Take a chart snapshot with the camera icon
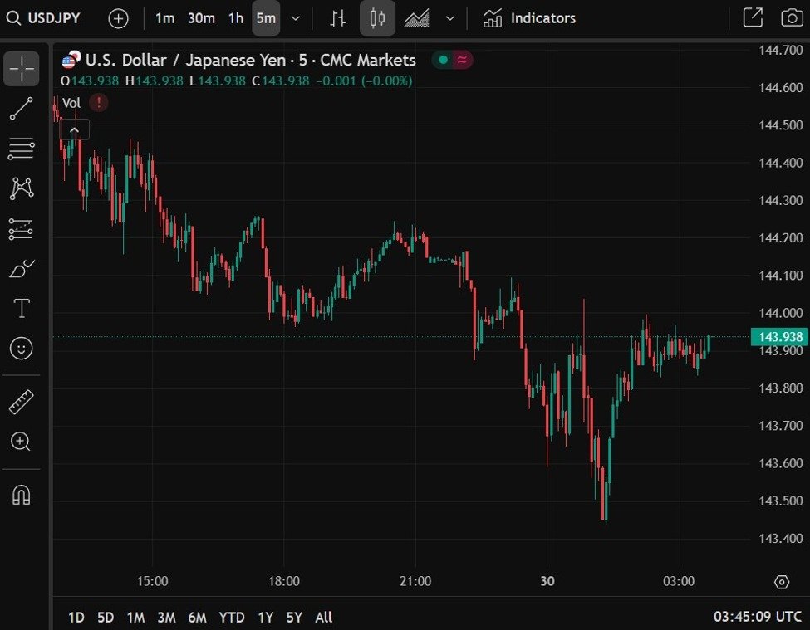Screen dimensions: 810x630 (x=791, y=17)
